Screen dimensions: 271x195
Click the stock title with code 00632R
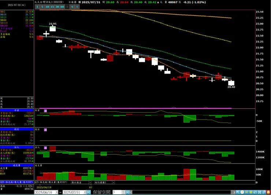[x=49, y=2]
